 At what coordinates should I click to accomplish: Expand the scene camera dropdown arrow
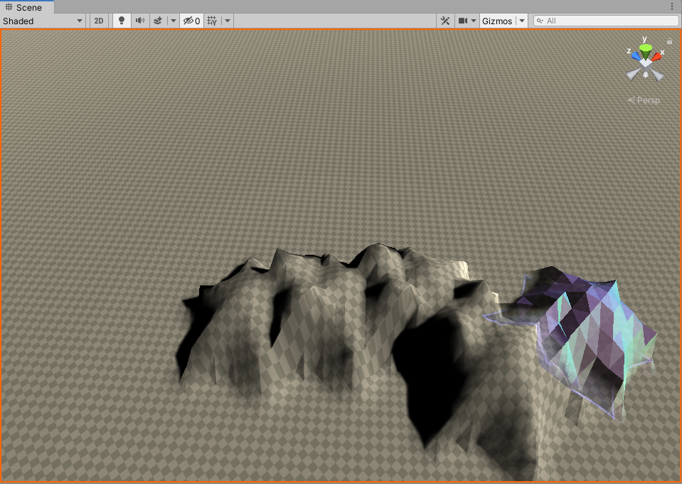tap(474, 21)
